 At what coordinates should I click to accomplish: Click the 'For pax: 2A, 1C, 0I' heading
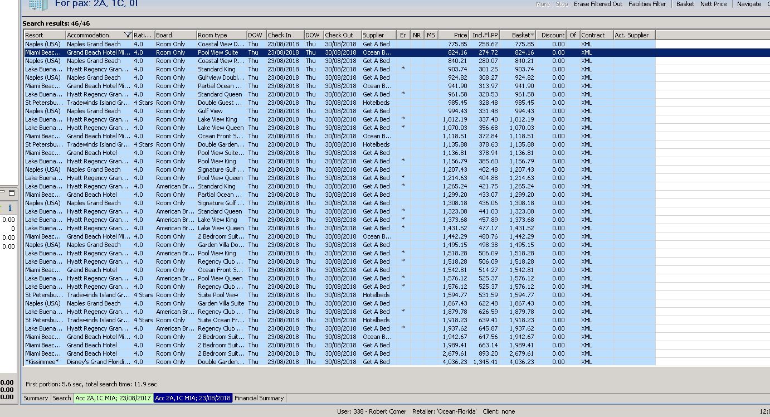pyautogui.click(x=96, y=4)
